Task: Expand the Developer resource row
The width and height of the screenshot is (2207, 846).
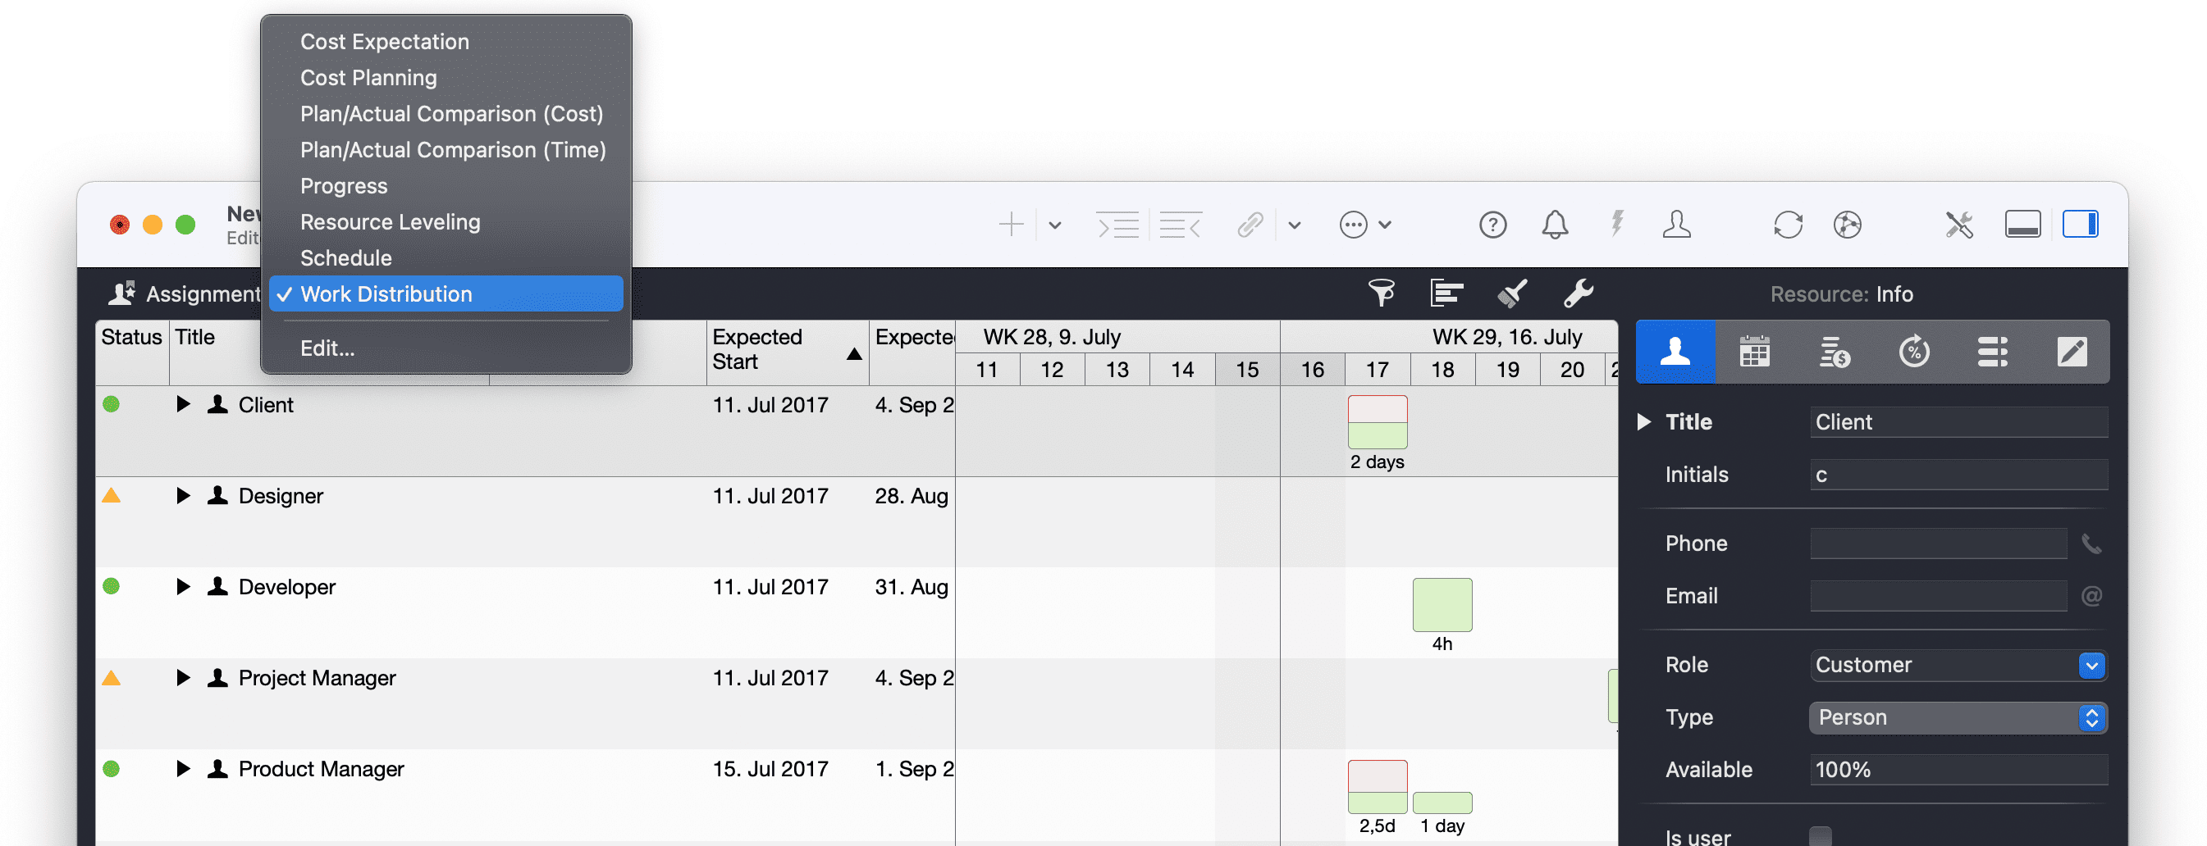Action: [182, 587]
